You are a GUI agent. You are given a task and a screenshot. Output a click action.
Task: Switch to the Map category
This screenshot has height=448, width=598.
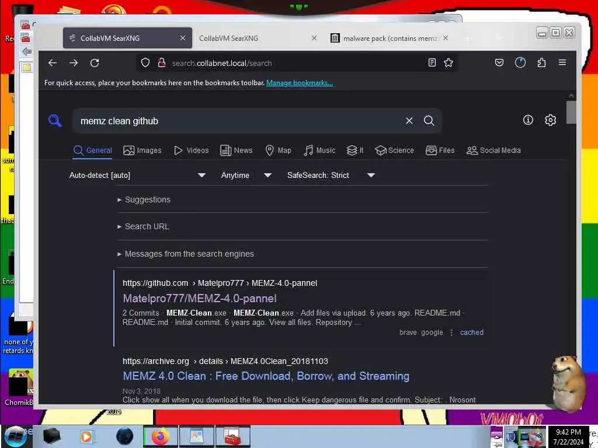click(x=279, y=150)
